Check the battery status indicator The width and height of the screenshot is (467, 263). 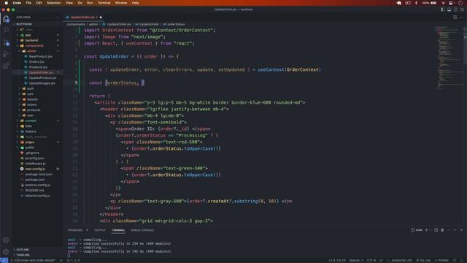pyautogui.click(x=429, y=3)
